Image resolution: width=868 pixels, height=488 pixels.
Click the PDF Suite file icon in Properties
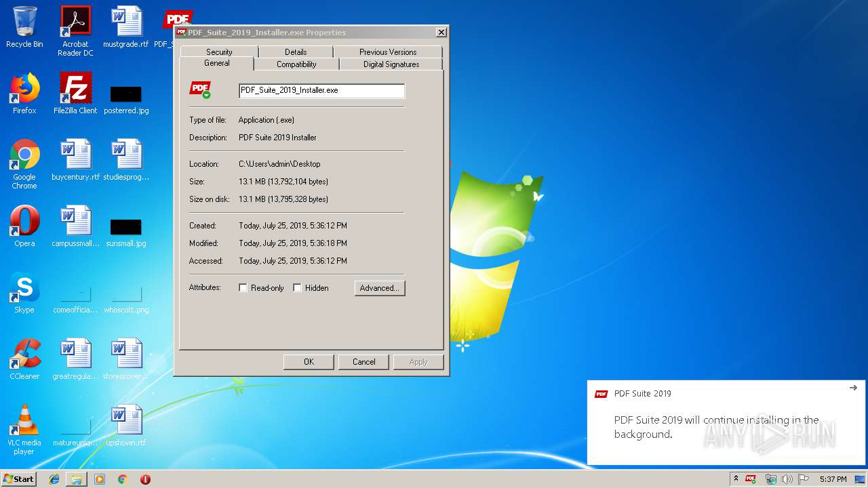[200, 90]
